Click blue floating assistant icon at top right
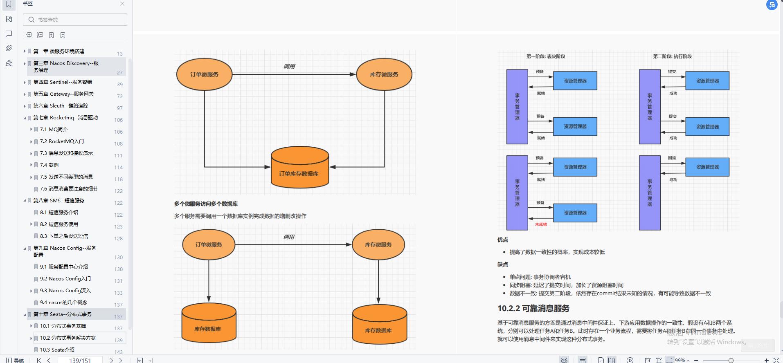The image size is (783, 363). pyautogui.click(x=772, y=5)
